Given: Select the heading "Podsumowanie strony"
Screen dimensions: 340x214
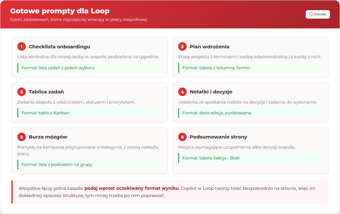Looking at the screenshot, I should click(x=218, y=137).
